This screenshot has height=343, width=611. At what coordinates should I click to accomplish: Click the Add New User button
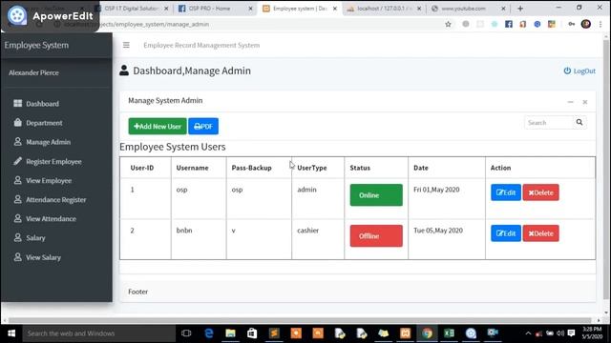click(158, 127)
